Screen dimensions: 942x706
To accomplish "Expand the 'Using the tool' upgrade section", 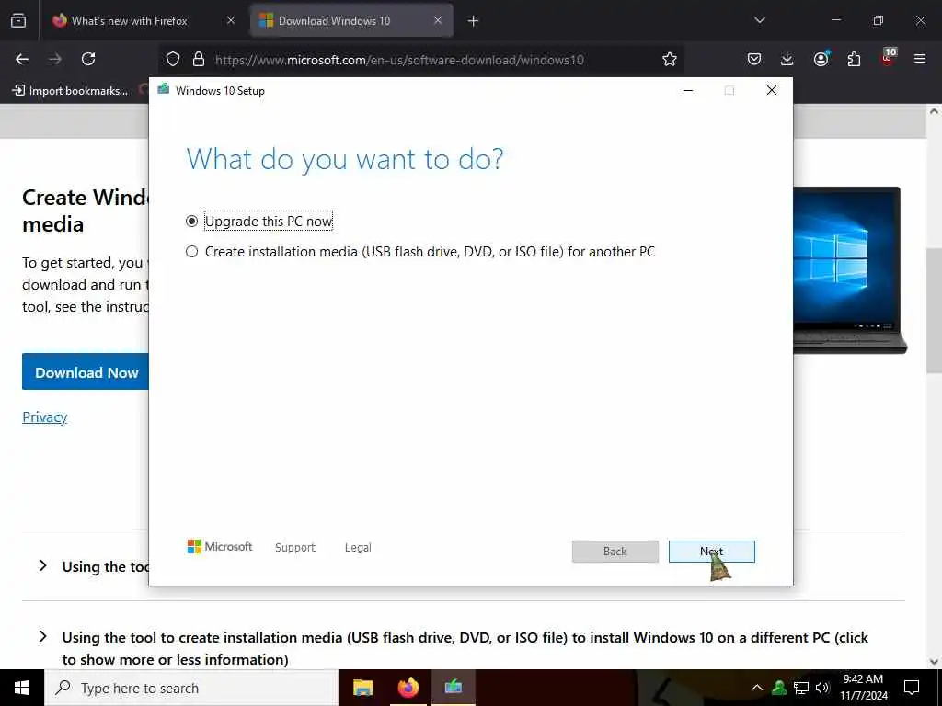I will pyautogui.click(x=42, y=565).
